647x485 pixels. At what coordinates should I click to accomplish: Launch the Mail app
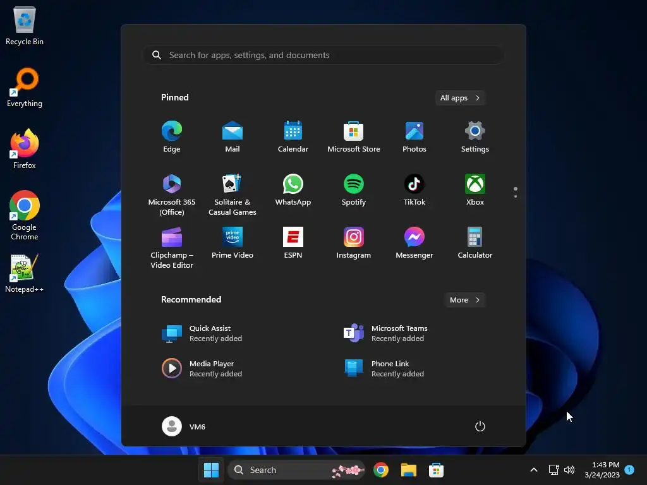[x=233, y=137]
